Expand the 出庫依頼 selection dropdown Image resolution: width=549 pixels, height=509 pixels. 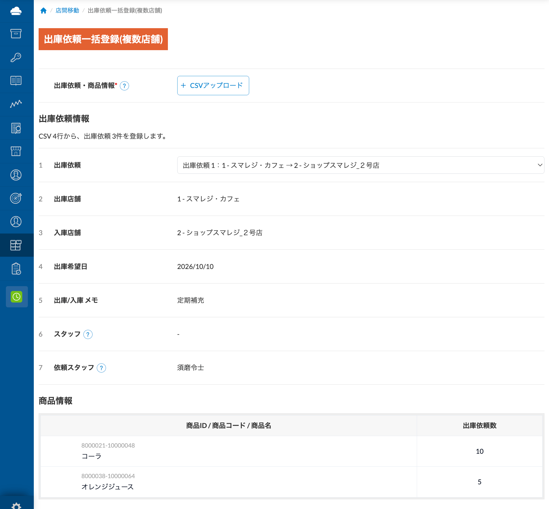360,165
